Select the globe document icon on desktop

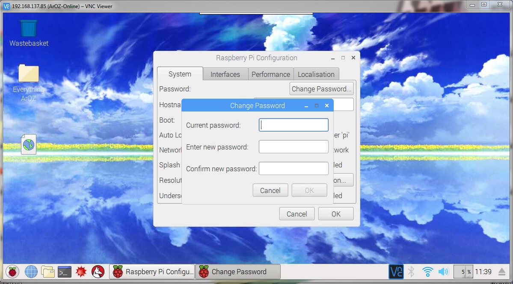coord(29,144)
